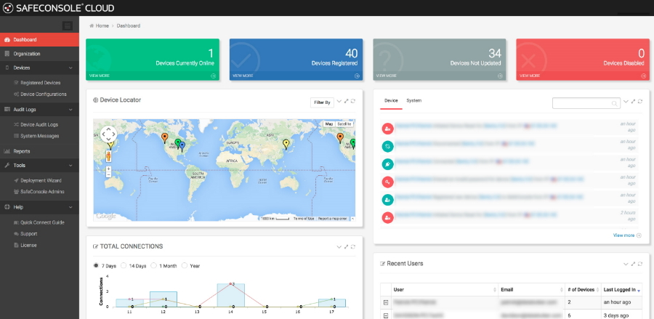Zoom in on the device map
This screenshot has height=319, width=654.
pos(108,169)
